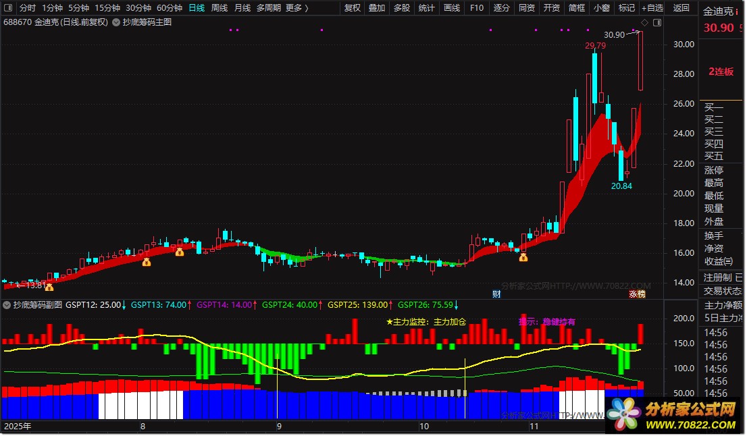
Task: Click the 涨榜 marker on the chart
Action: (x=637, y=294)
